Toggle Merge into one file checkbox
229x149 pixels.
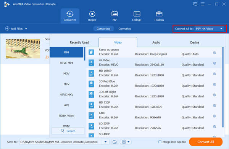click(x=160, y=142)
